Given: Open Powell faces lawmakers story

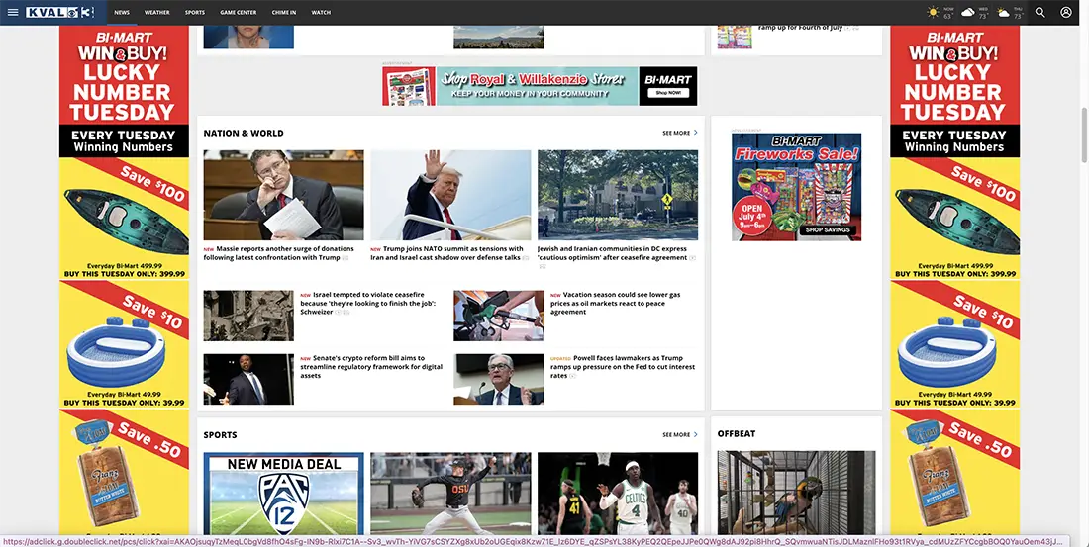Looking at the screenshot, I should [x=623, y=367].
